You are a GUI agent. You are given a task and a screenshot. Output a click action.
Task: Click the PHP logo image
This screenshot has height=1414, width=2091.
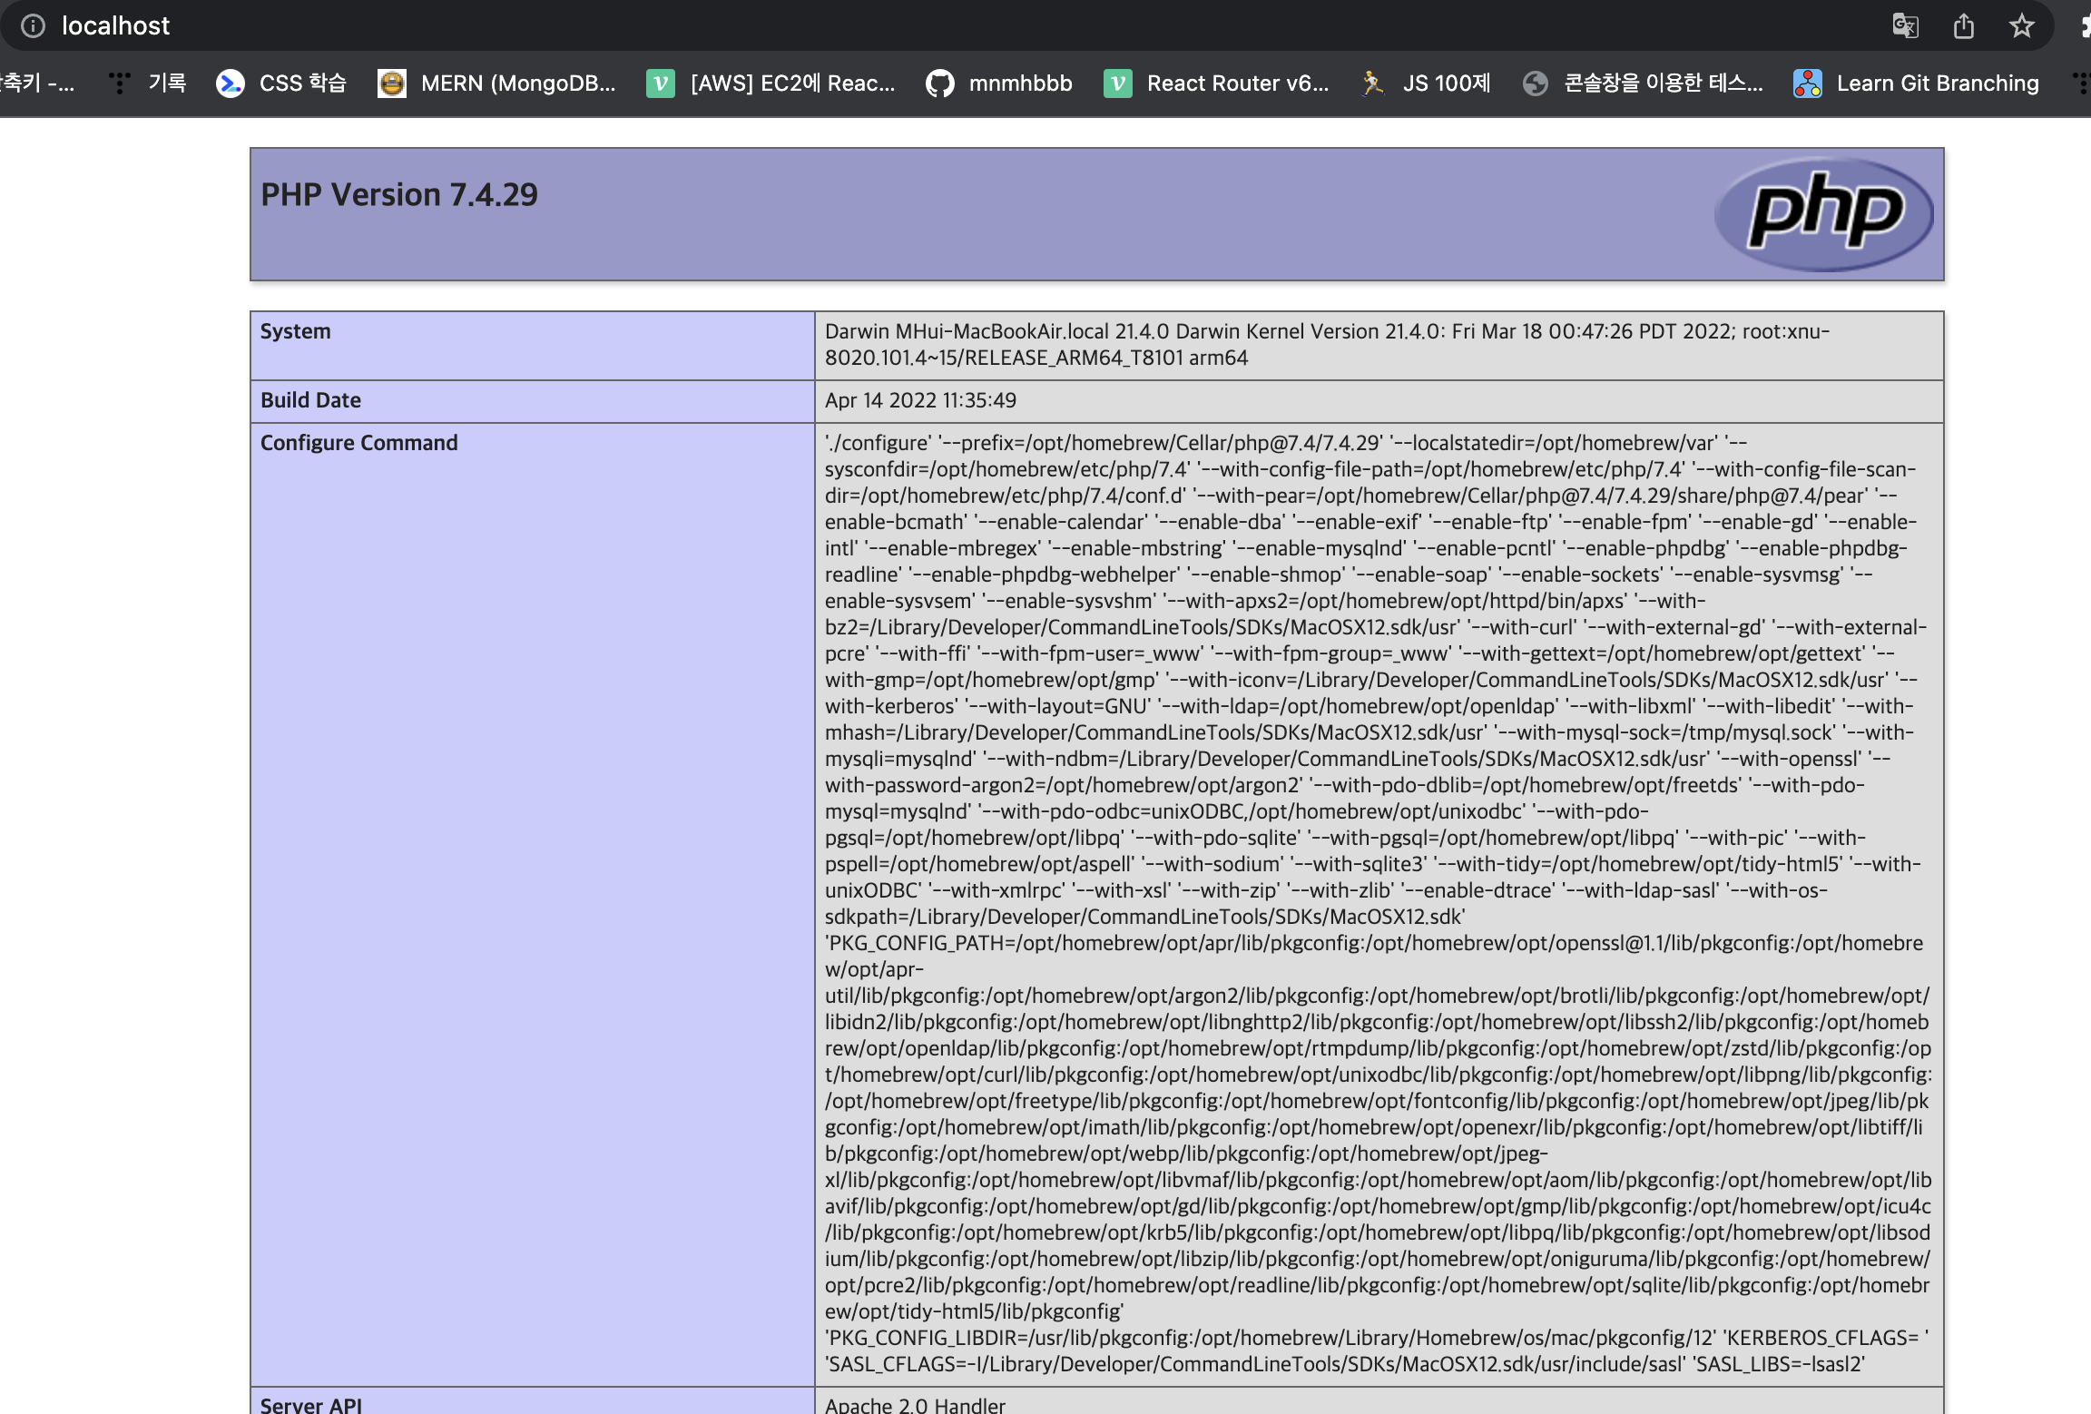1824,214
